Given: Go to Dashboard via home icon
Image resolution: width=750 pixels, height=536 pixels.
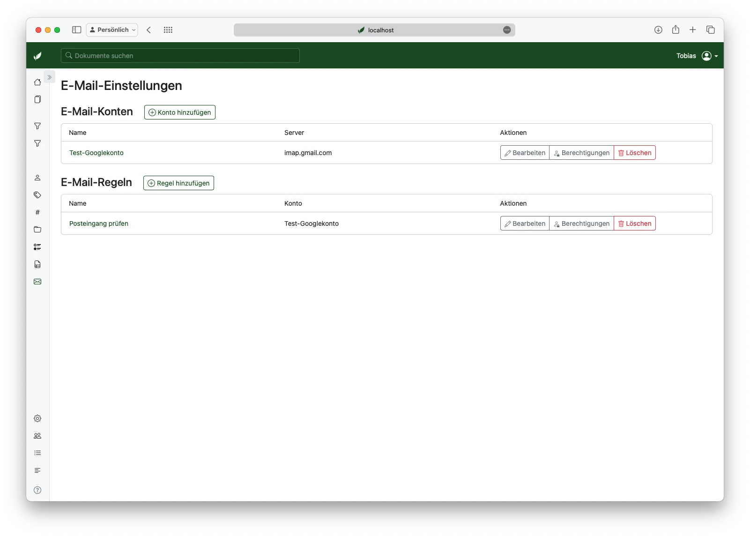Looking at the screenshot, I should [37, 82].
